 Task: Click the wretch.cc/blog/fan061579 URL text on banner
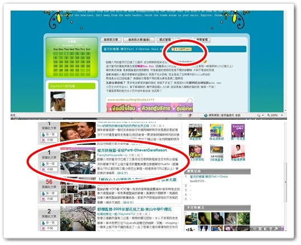pyautogui.click(x=131, y=100)
